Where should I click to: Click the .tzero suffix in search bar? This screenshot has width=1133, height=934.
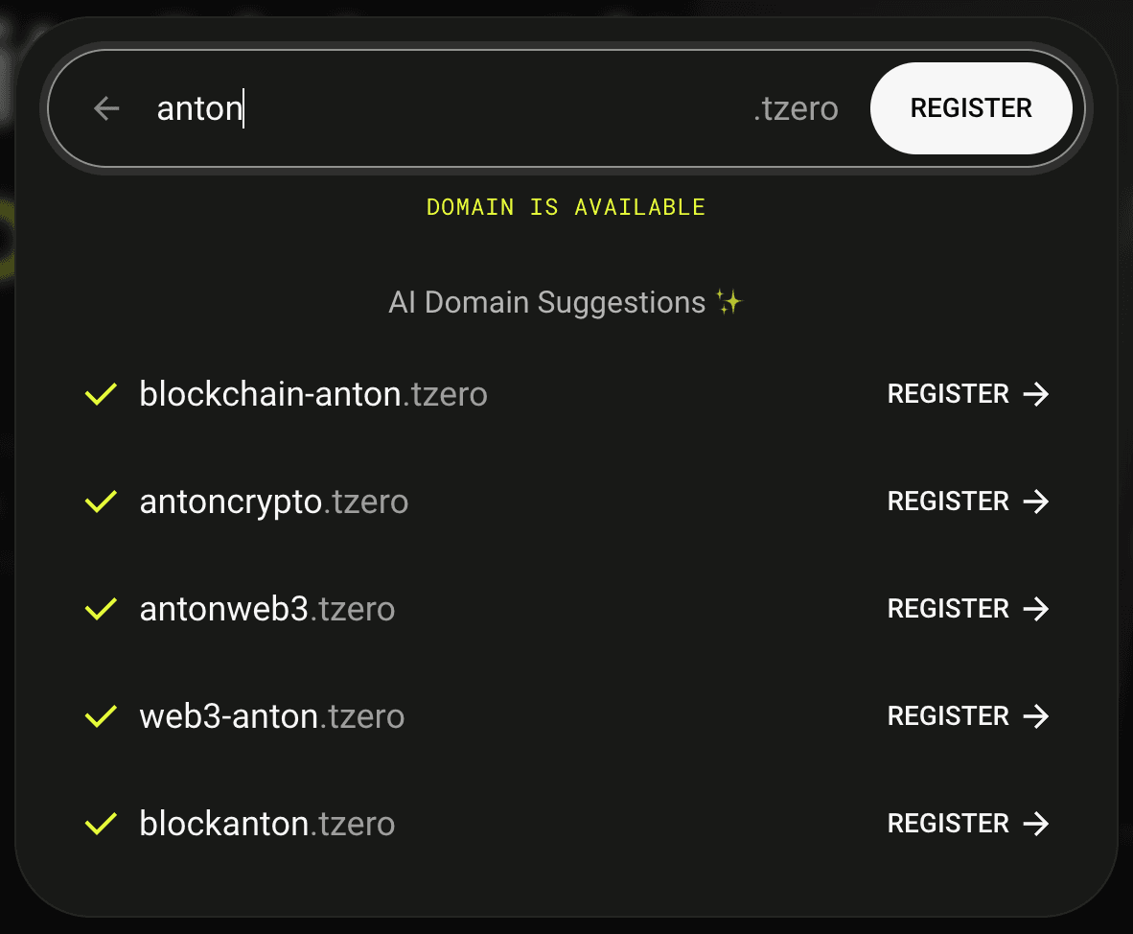click(796, 109)
